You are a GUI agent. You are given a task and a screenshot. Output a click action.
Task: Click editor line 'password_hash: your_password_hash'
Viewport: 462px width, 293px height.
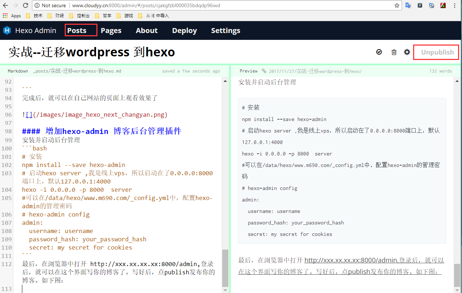(88, 239)
